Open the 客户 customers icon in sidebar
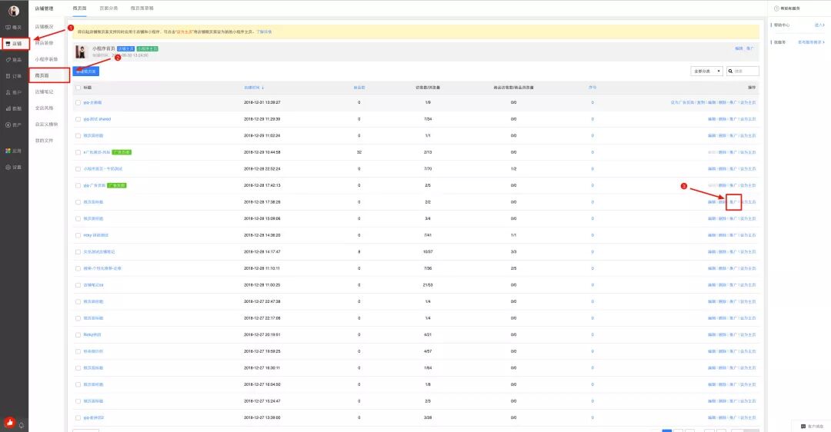 (x=8, y=92)
